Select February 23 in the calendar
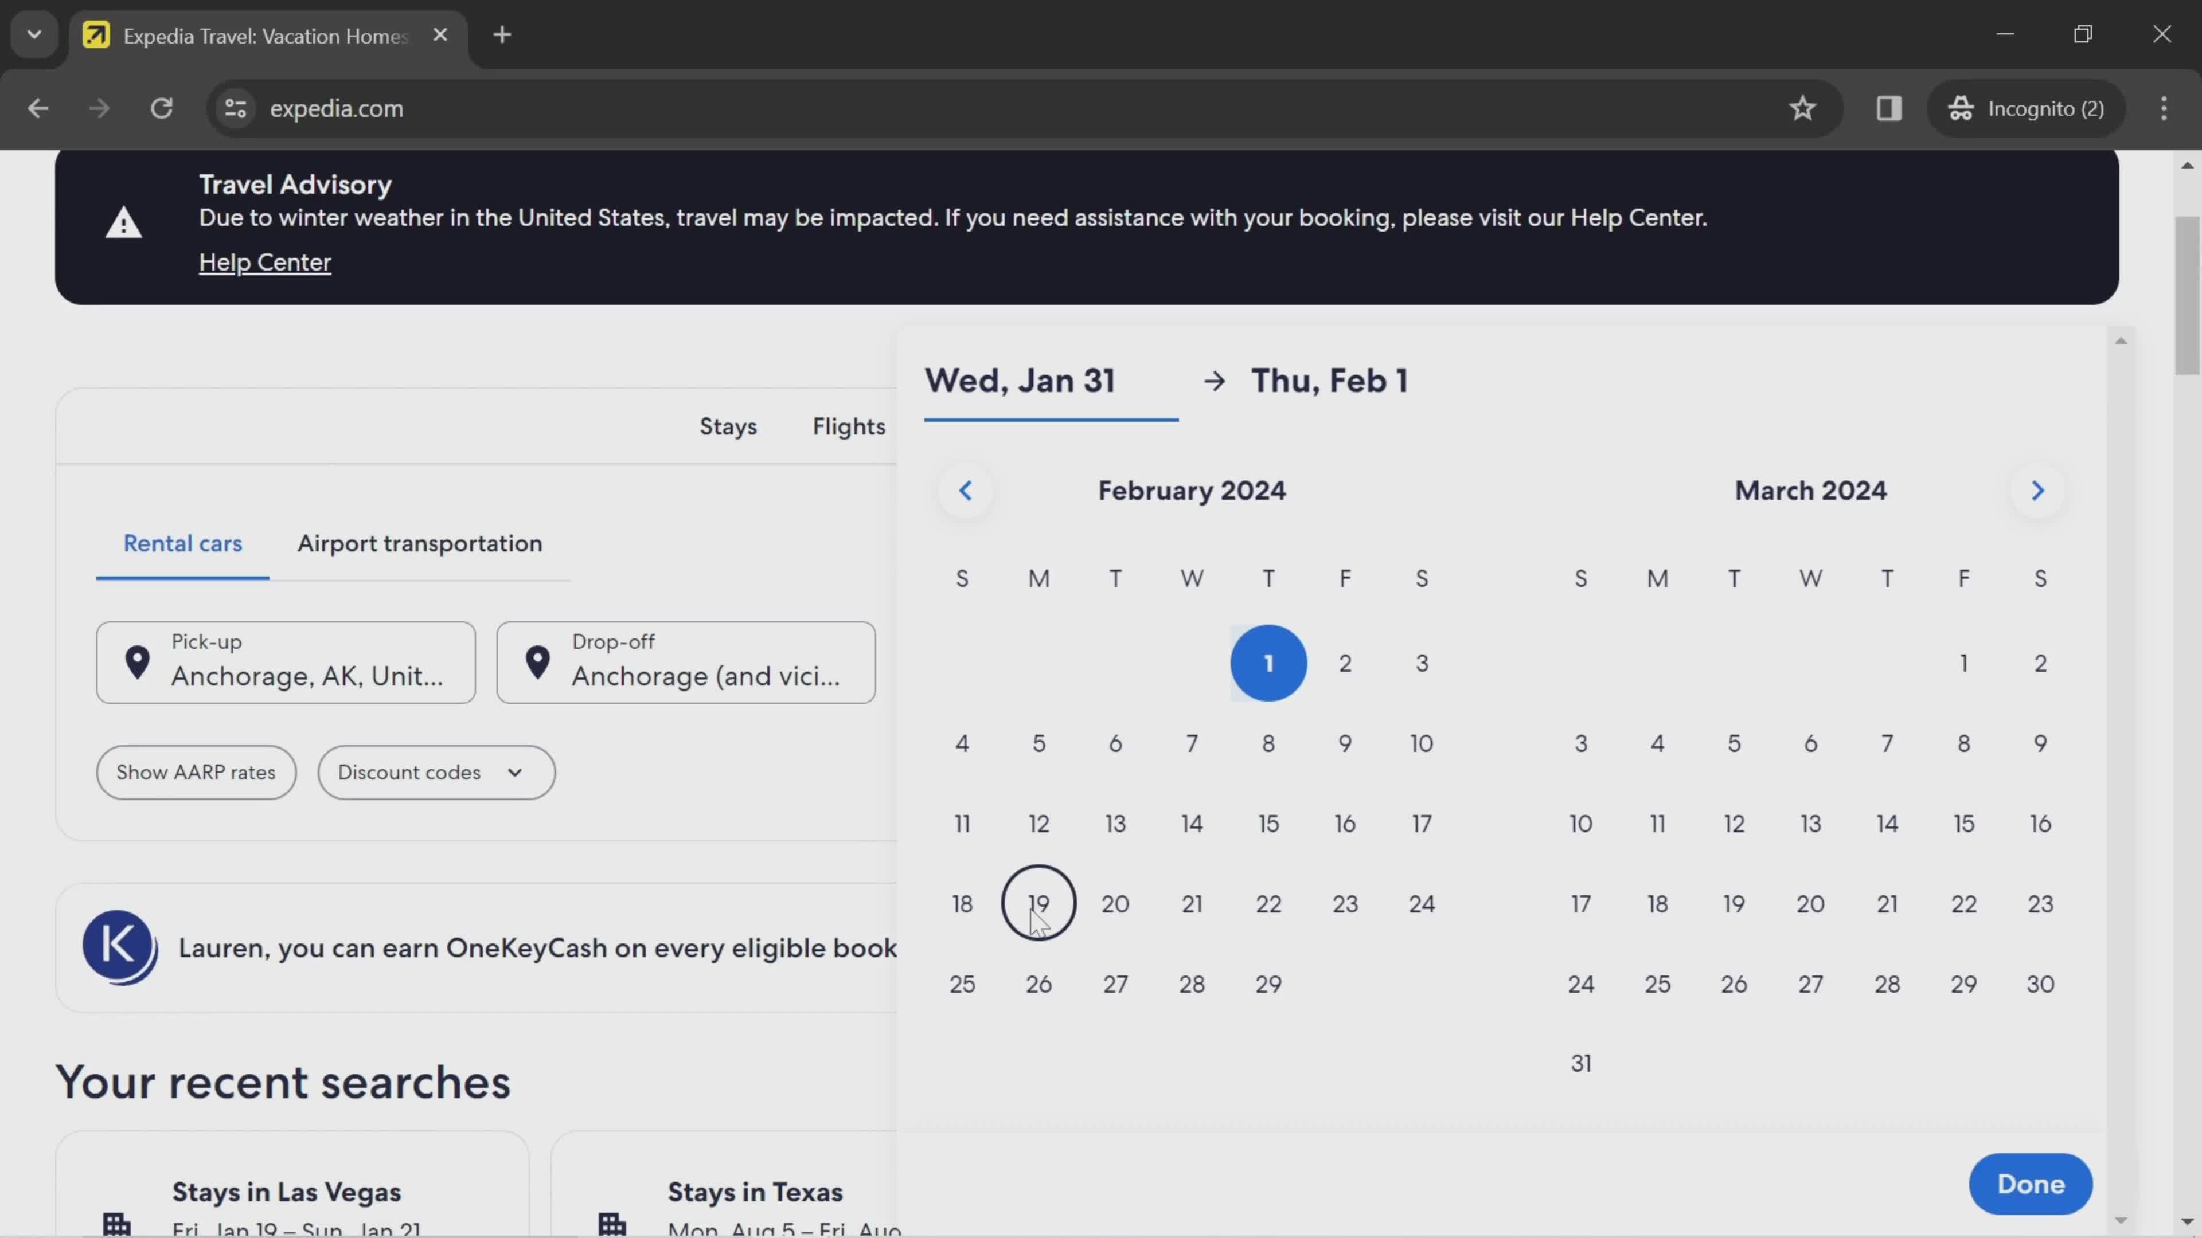 [1345, 903]
